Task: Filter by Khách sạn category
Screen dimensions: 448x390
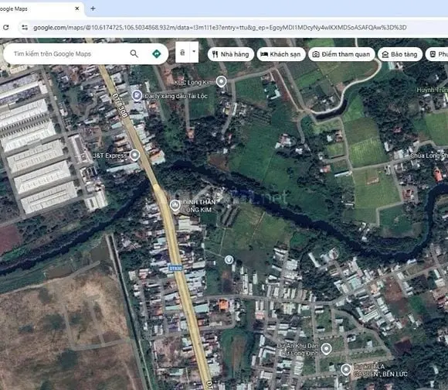Action: click(x=281, y=54)
